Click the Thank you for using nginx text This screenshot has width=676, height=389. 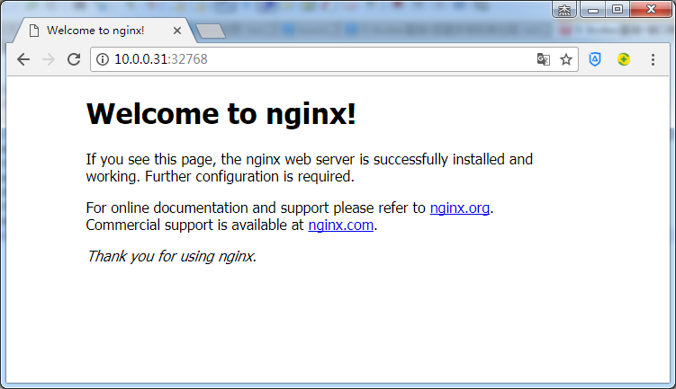tap(172, 256)
